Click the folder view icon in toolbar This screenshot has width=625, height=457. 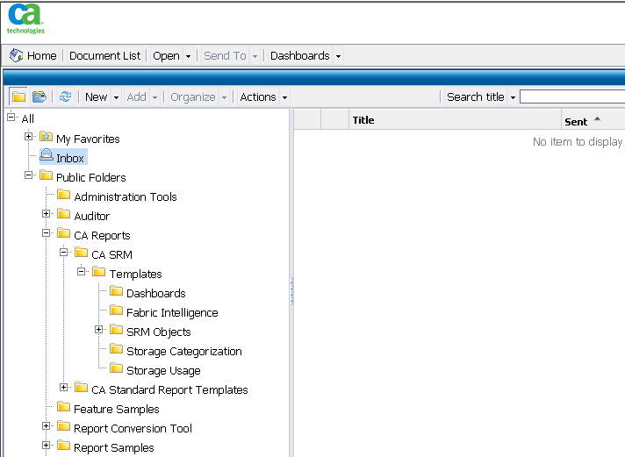(x=18, y=97)
